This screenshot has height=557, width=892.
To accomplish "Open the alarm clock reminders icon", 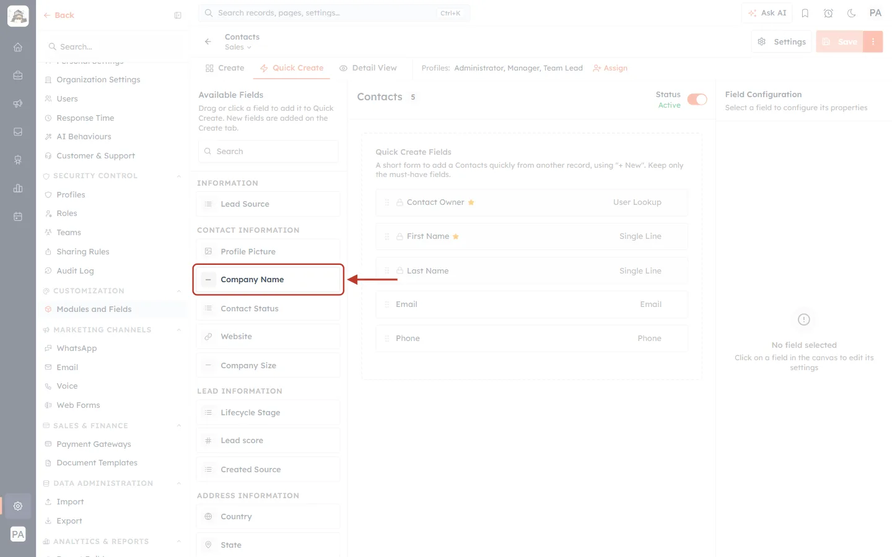I will [828, 13].
